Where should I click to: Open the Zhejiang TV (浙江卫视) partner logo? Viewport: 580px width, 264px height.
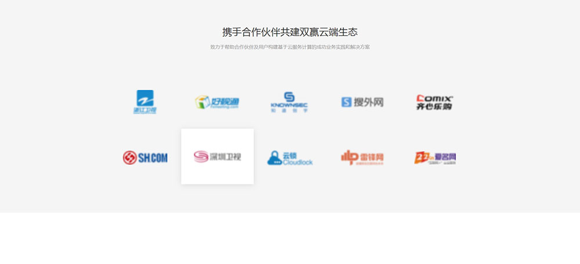pos(145,102)
